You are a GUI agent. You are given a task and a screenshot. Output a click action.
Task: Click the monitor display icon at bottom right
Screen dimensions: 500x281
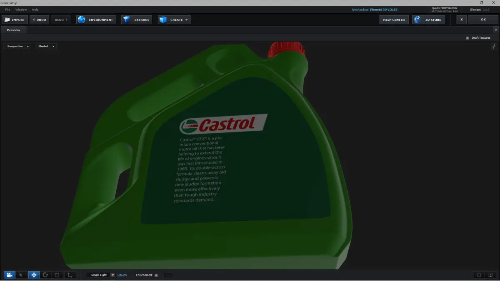pos(490,275)
